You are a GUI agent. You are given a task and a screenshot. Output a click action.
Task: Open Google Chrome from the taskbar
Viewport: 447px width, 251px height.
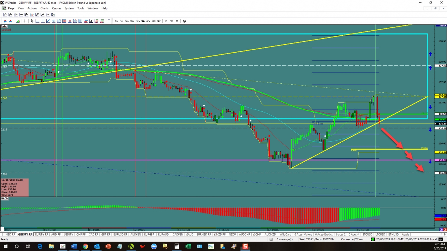tap(85, 247)
